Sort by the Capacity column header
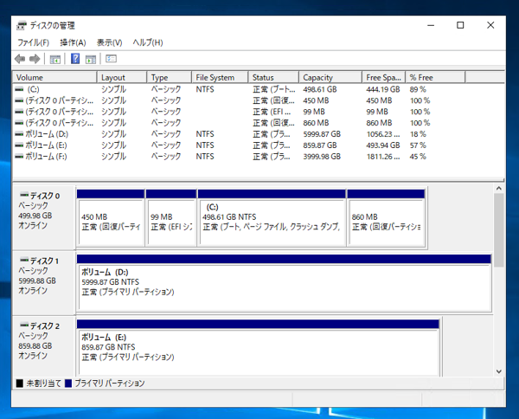Screen dimensions: 519x419 [330, 78]
